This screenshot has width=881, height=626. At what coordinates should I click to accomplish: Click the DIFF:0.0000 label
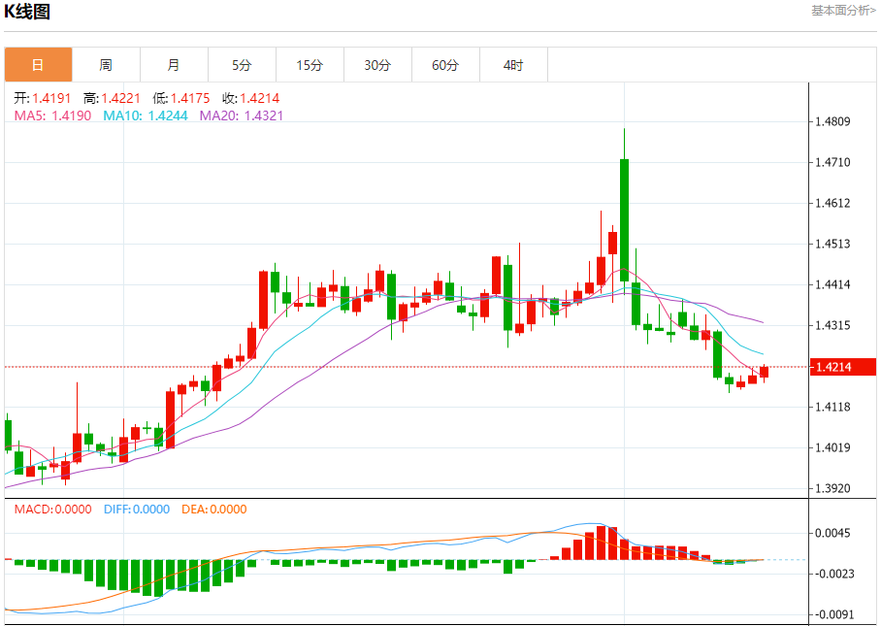point(137,510)
